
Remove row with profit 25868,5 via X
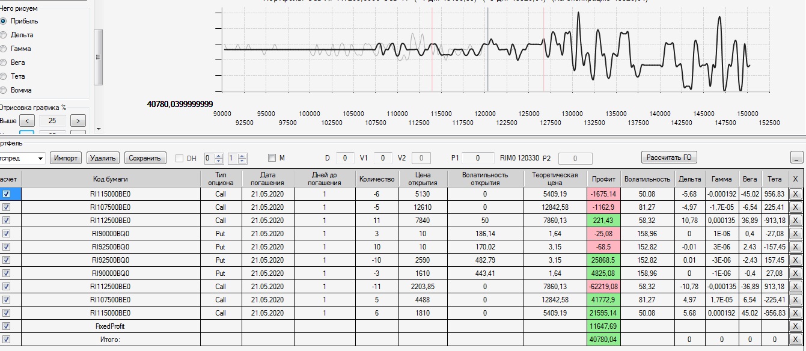click(795, 260)
